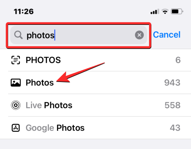Screen dimensions: 191x149
Task: Focus the photos search input field
Action: (x=79, y=35)
